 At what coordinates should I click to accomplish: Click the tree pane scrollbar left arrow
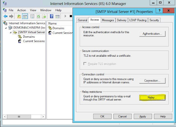coord(5,117)
